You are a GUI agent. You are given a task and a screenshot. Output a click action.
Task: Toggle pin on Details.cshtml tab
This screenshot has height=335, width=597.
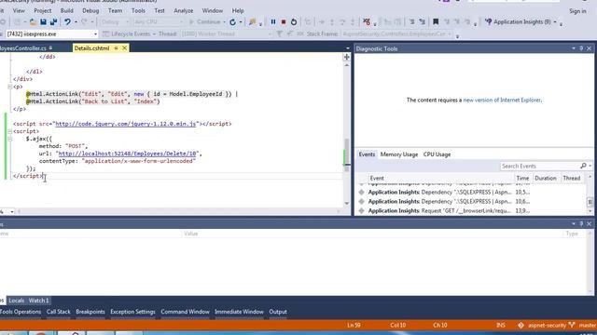[116, 48]
